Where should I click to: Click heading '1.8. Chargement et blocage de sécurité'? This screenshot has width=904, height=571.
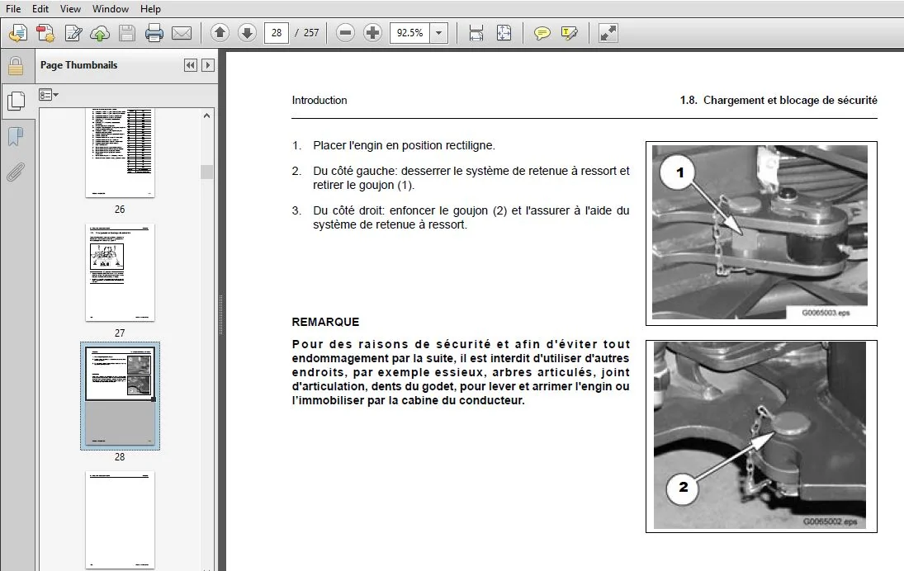(x=779, y=101)
